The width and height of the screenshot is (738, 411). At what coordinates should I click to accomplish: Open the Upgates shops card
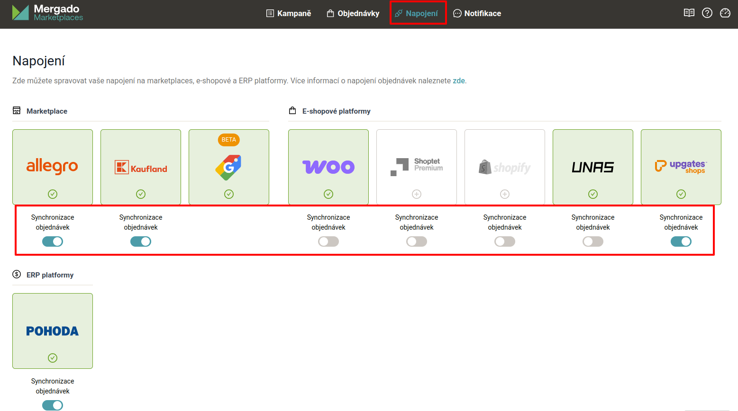pos(681,167)
